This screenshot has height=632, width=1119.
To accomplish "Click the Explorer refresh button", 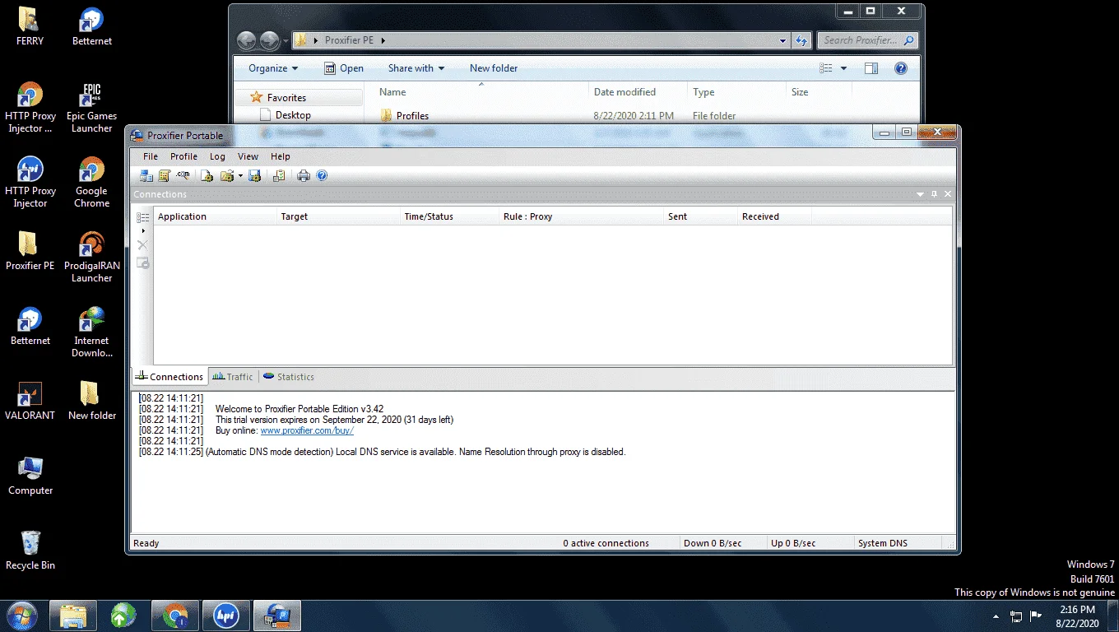I will [801, 40].
